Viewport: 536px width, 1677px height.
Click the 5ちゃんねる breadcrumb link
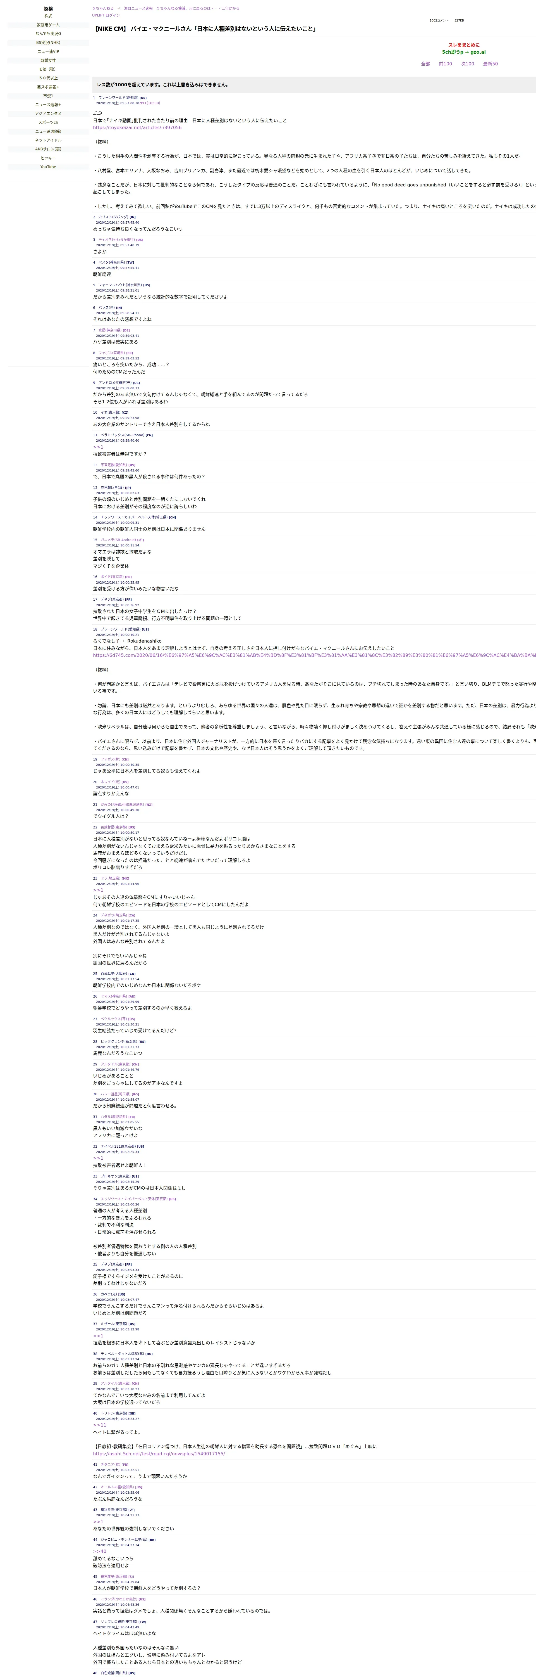pyautogui.click(x=103, y=8)
